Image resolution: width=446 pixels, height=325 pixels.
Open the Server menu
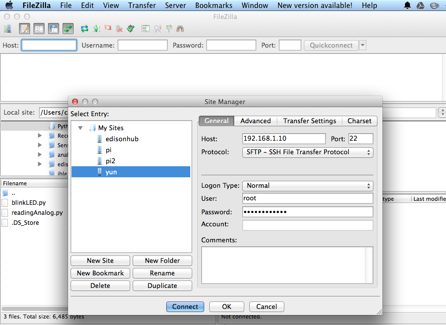[175, 6]
